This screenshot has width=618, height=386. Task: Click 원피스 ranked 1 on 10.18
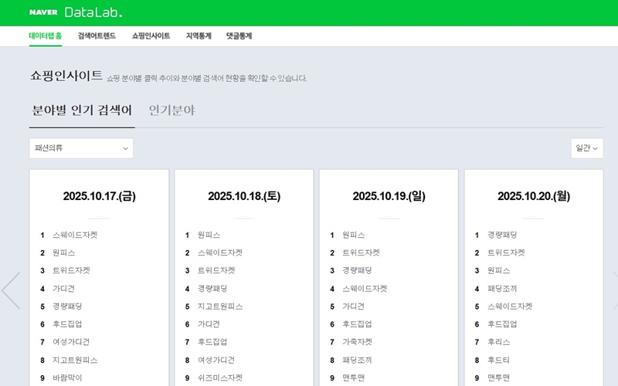[209, 235]
